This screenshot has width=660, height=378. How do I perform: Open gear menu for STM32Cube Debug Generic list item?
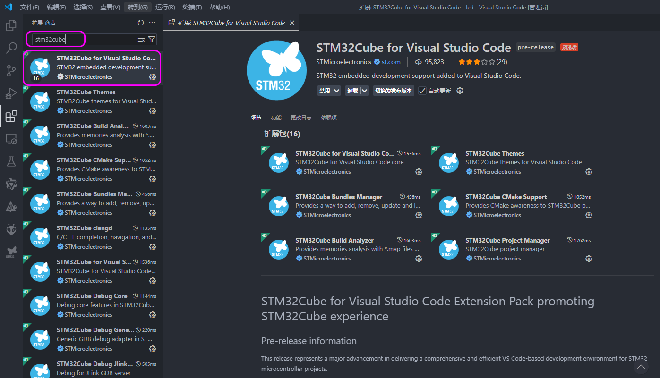point(153,349)
